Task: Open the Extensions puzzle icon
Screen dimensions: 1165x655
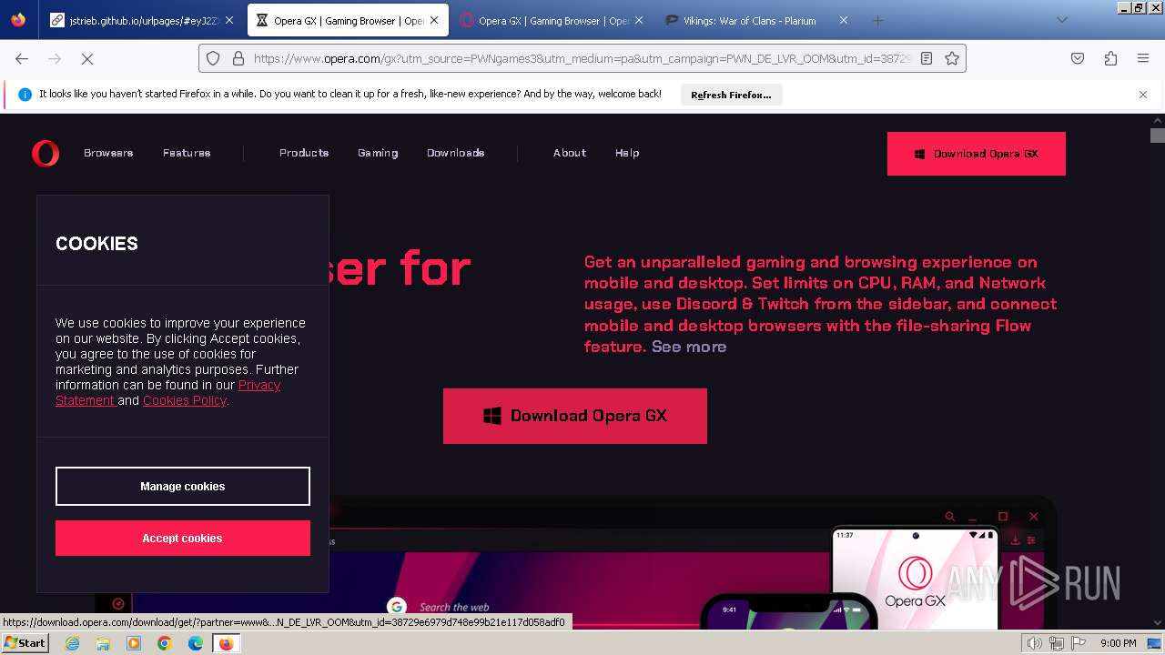Action: pos(1110,58)
